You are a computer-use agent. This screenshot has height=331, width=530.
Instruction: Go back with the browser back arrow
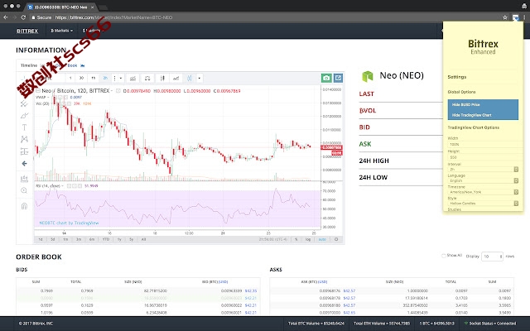(x=6, y=17)
